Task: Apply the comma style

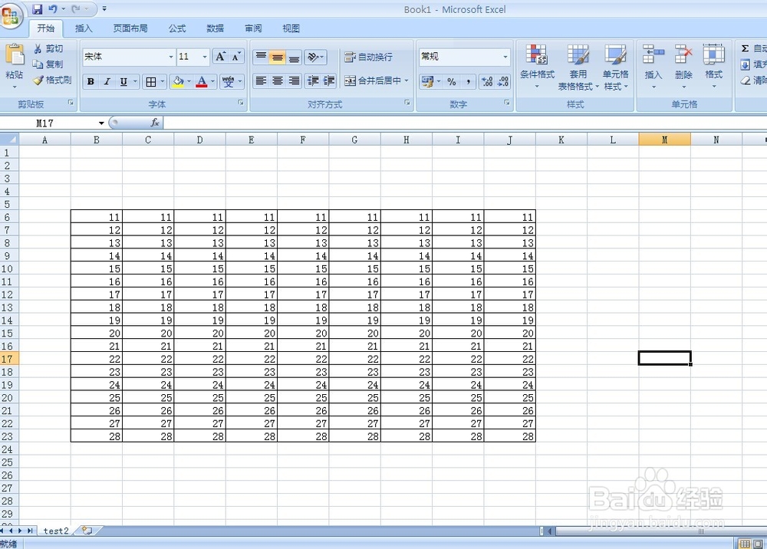Action: pyautogui.click(x=468, y=81)
